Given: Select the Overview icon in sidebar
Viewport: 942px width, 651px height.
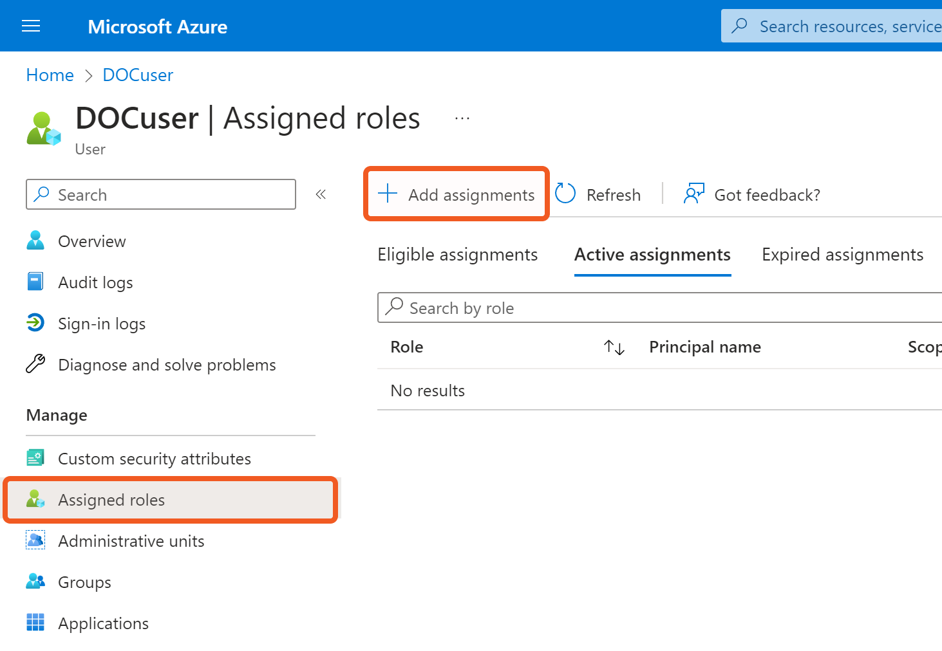Looking at the screenshot, I should pyautogui.click(x=35, y=240).
